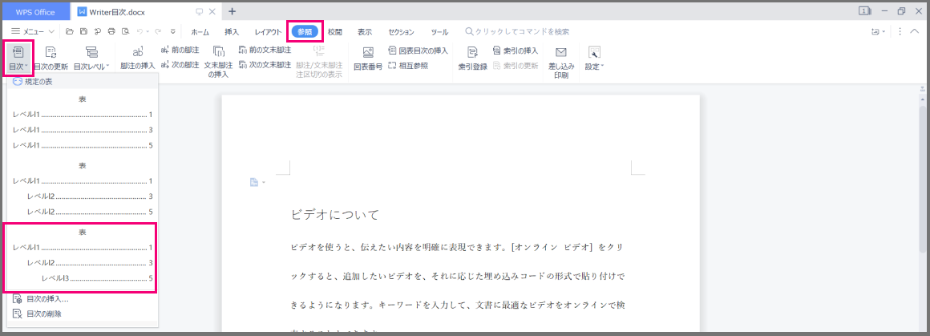Insert caption with 図表番号

click(368, 59)
